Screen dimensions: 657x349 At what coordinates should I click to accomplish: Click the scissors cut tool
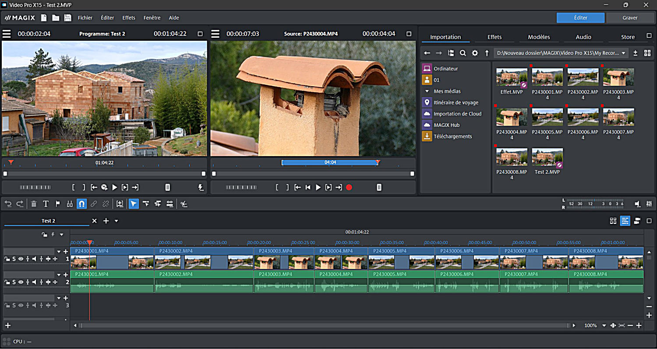coord(184,204)
